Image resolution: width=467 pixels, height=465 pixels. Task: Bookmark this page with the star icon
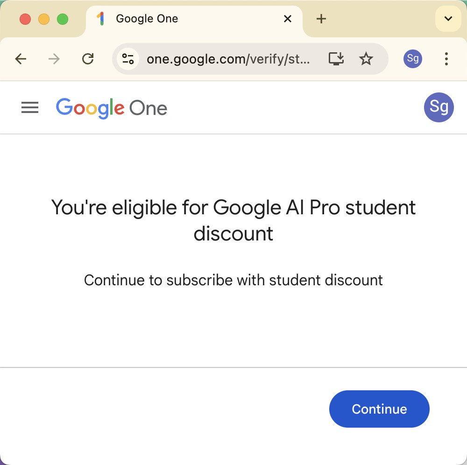point(366,59)
